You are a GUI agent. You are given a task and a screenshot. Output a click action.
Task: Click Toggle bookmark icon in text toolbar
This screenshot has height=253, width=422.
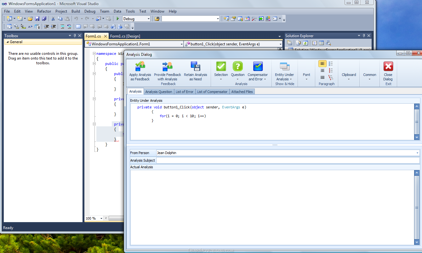coord(78,27)
